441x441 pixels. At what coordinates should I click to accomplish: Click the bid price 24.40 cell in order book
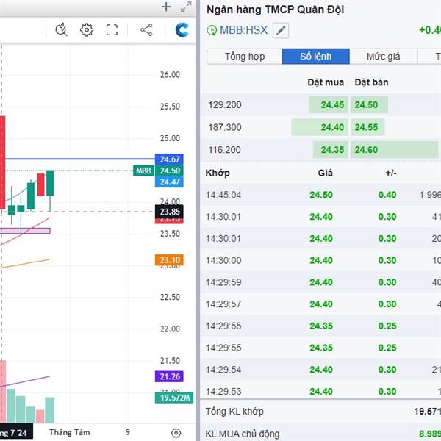320,127
